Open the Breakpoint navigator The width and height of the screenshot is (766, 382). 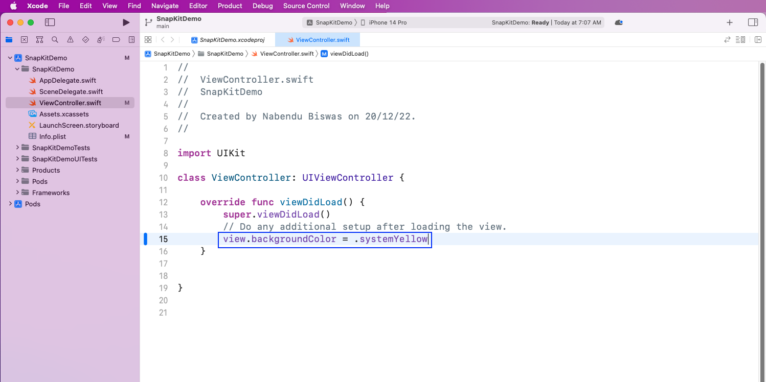coord(116,39)
